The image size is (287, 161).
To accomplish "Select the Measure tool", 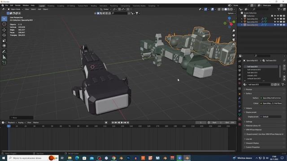I will coord(4,57).
